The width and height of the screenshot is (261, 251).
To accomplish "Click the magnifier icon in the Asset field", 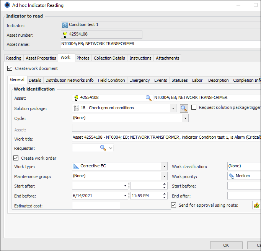I will tap(148, 98).
